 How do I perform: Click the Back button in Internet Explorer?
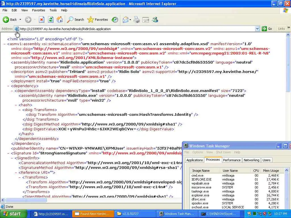[x=10, y=20]
